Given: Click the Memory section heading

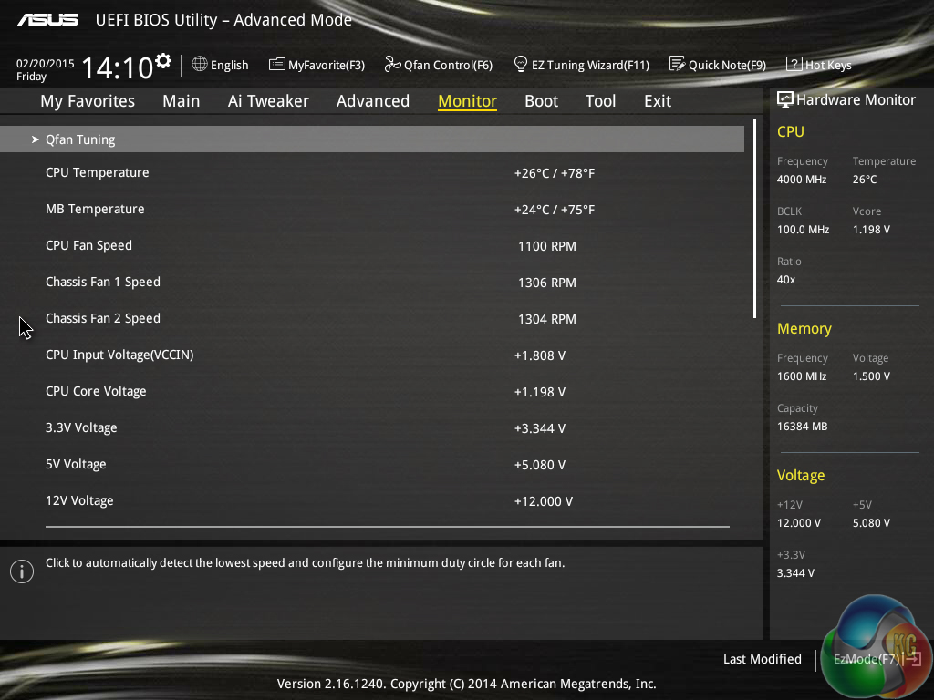Looking at the screenshot, I should point(804,328).
